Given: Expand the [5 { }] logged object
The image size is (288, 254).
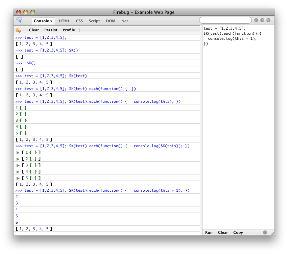Looking at the screenshot, I should (x=18, y=178).
